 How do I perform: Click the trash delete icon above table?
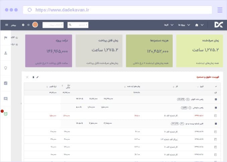coord(33,77)
